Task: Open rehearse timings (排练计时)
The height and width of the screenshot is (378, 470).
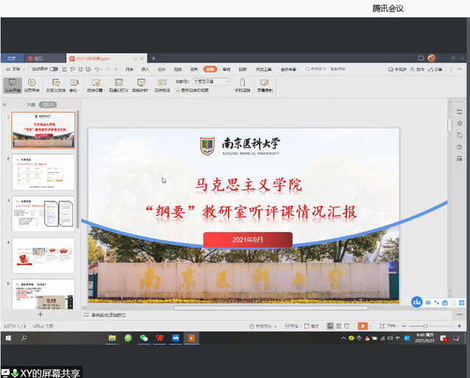Action: [141, 85]
